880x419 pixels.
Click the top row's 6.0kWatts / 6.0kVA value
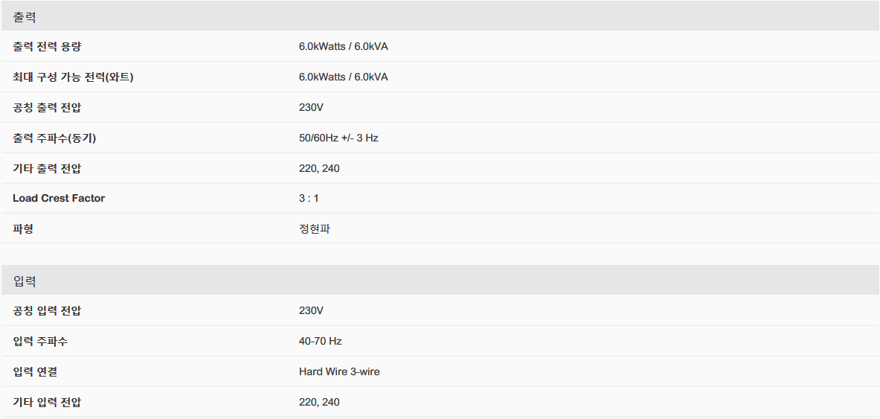point(344,47)
